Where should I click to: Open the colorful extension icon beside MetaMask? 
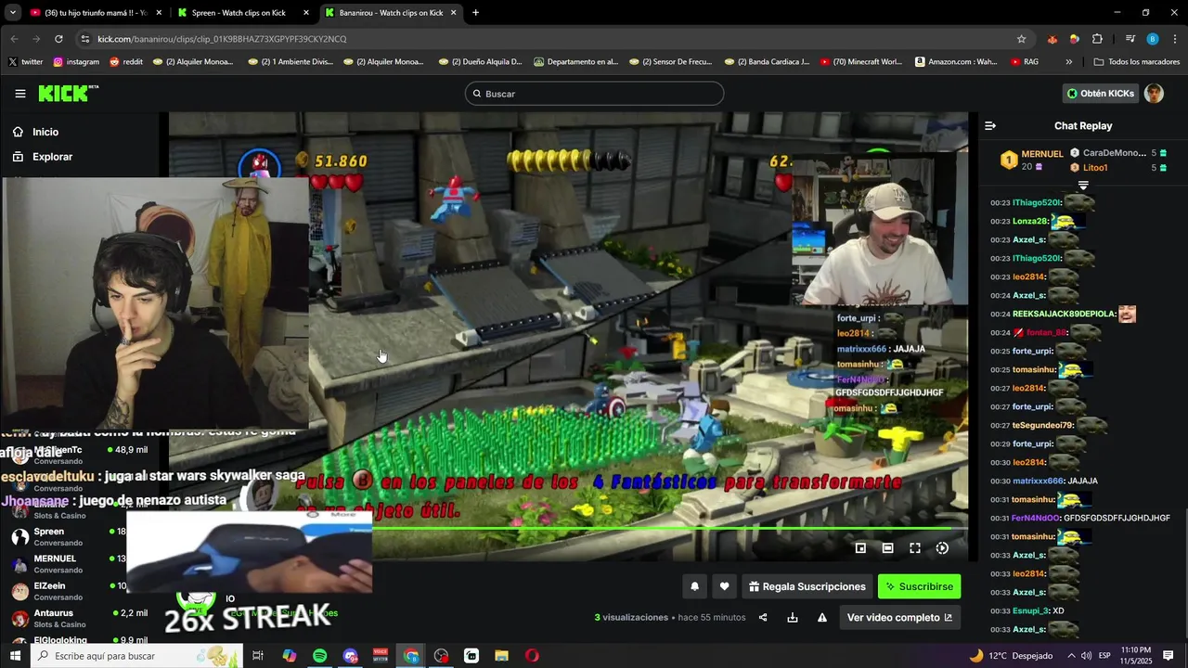pos(1074,39)
